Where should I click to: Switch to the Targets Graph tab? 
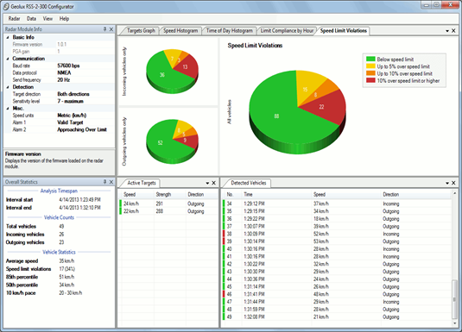pyautogui.click(x=141, y=30)
